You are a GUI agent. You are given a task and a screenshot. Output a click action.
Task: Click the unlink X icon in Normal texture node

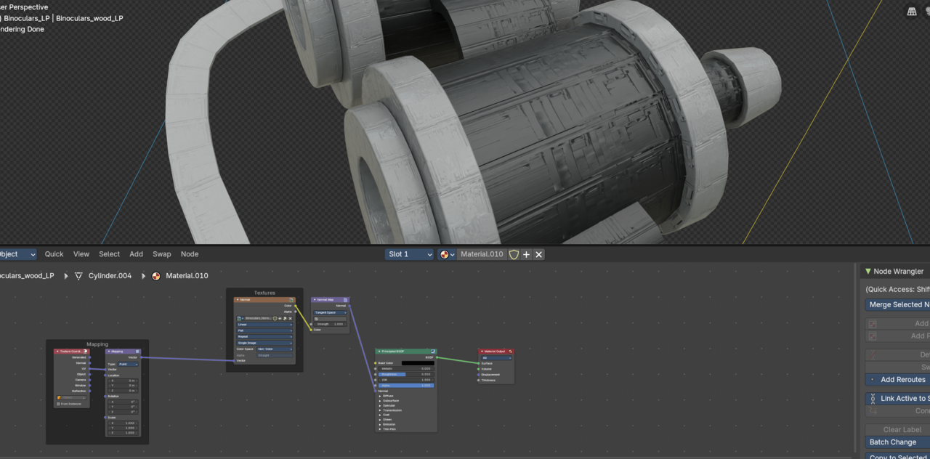(x=291, y=318)
